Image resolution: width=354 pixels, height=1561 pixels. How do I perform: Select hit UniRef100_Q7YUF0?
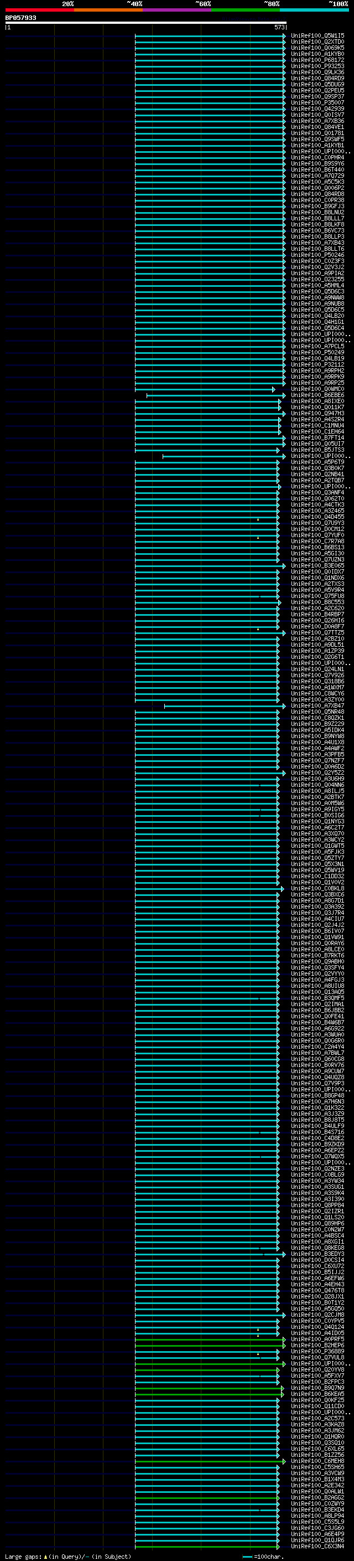(x=317, y=535)
